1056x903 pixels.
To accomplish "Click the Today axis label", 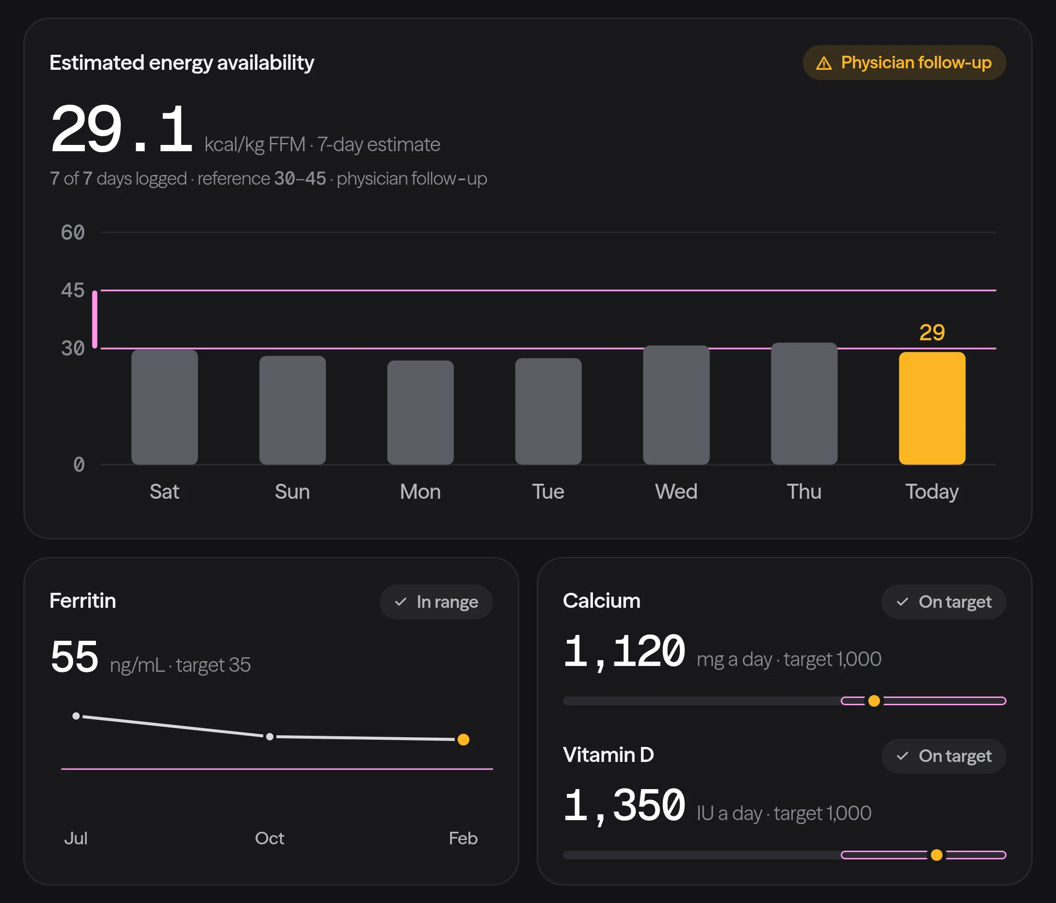I will (x=932, y=492).
